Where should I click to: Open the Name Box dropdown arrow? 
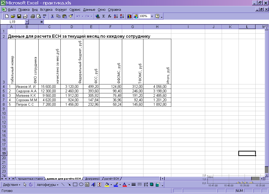[x=27, y=22]
